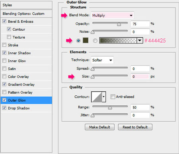Select the solid color radio button
Screen dimensions: 179x154
78,40
